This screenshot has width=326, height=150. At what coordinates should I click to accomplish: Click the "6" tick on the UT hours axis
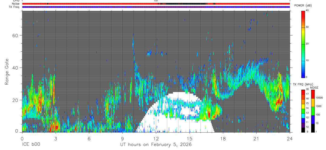(x=89, y=139)
